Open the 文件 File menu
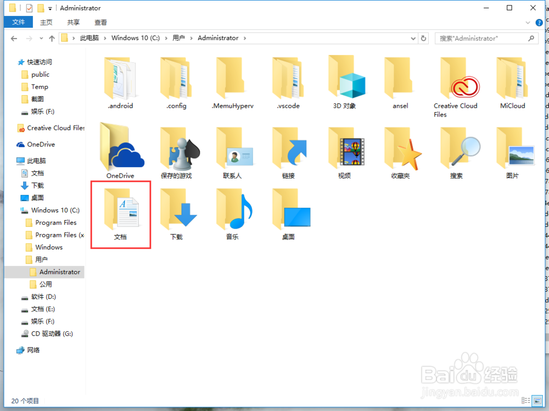The height and width of the screenshot is (411, 549). point(19,22)
